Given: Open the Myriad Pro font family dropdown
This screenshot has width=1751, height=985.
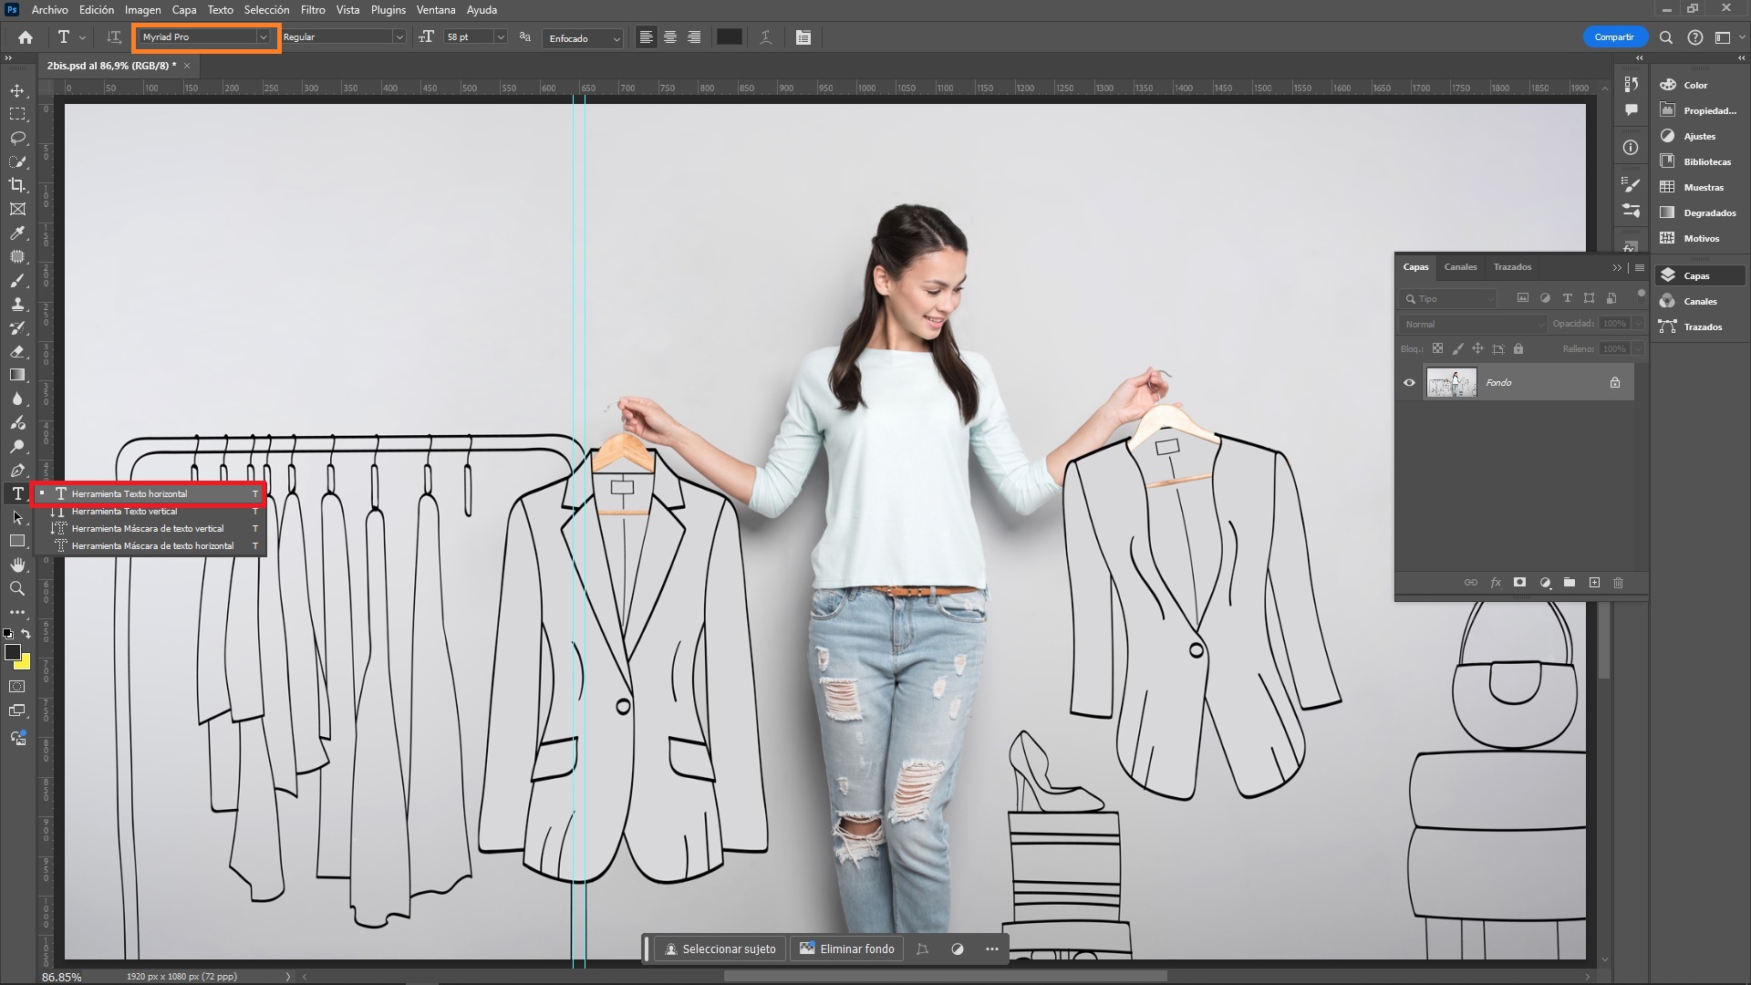Looking at the screenshot, I should click(x=263, y=37).
